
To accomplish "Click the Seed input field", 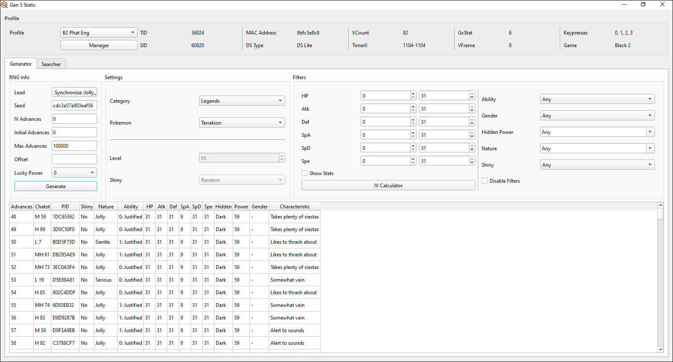I will coord(74,106).
